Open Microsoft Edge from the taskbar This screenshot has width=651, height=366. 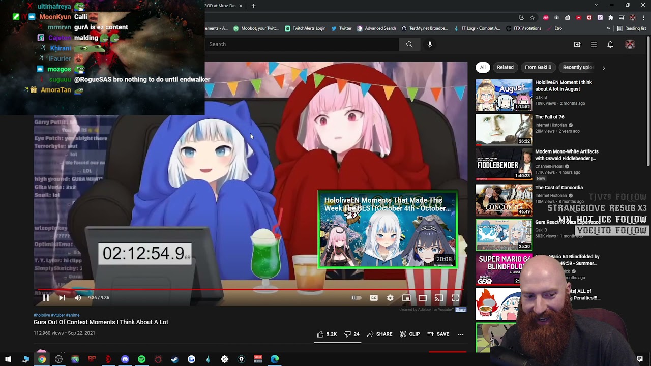(275, 359)
